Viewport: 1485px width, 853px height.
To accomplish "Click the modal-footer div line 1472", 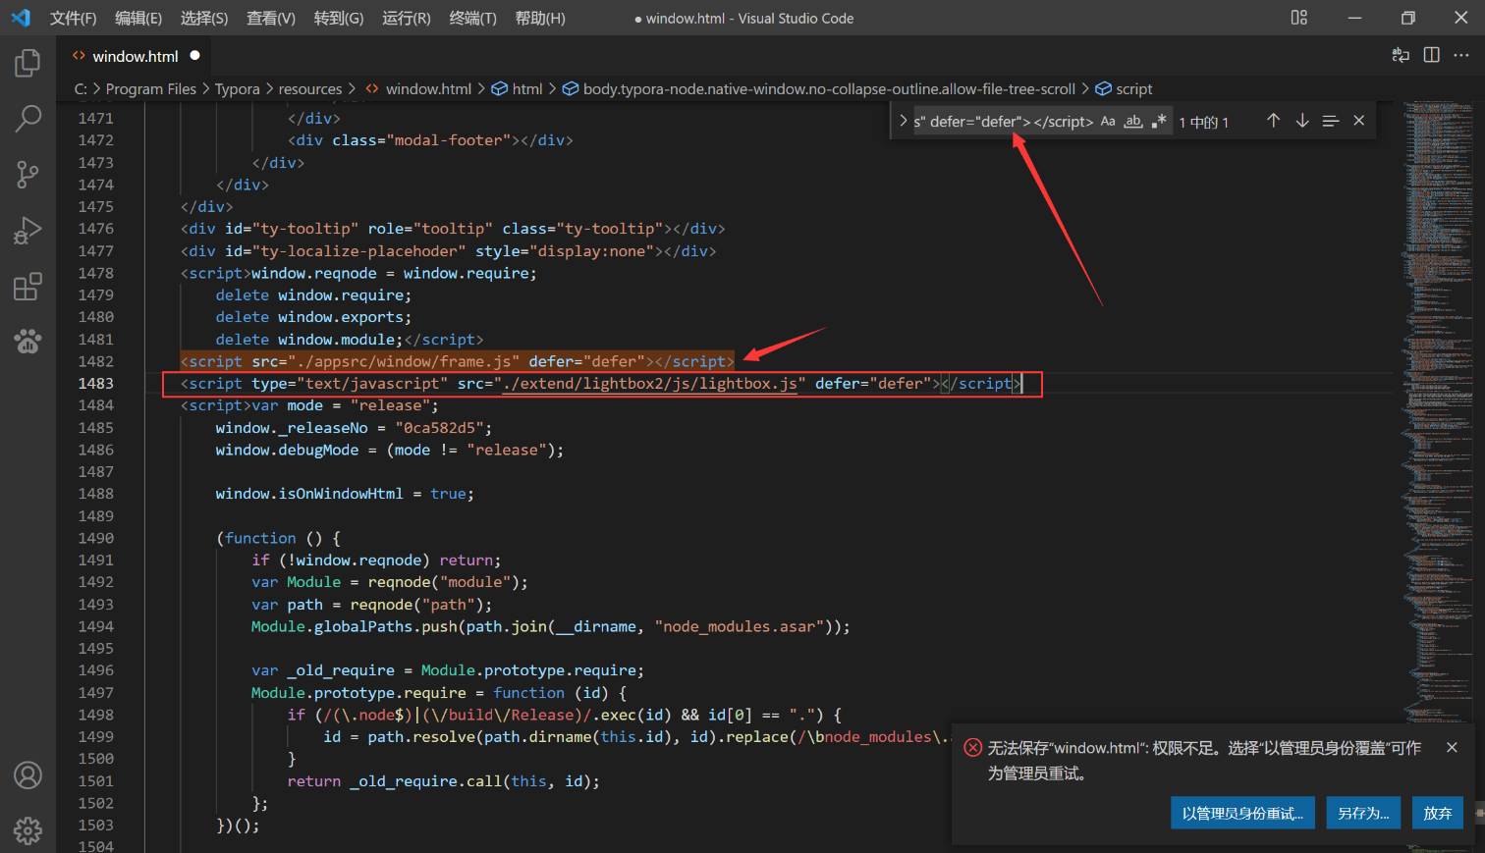I will [430, 140].
